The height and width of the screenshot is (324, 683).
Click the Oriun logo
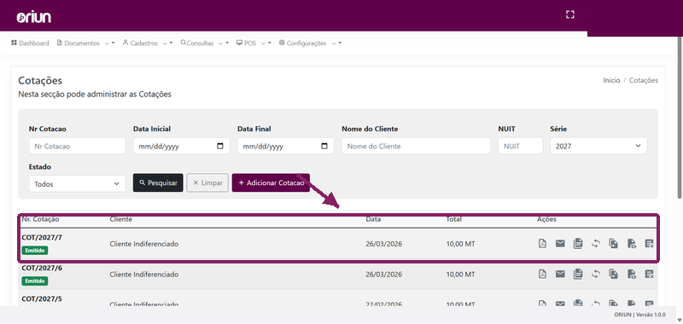point(34,16)
